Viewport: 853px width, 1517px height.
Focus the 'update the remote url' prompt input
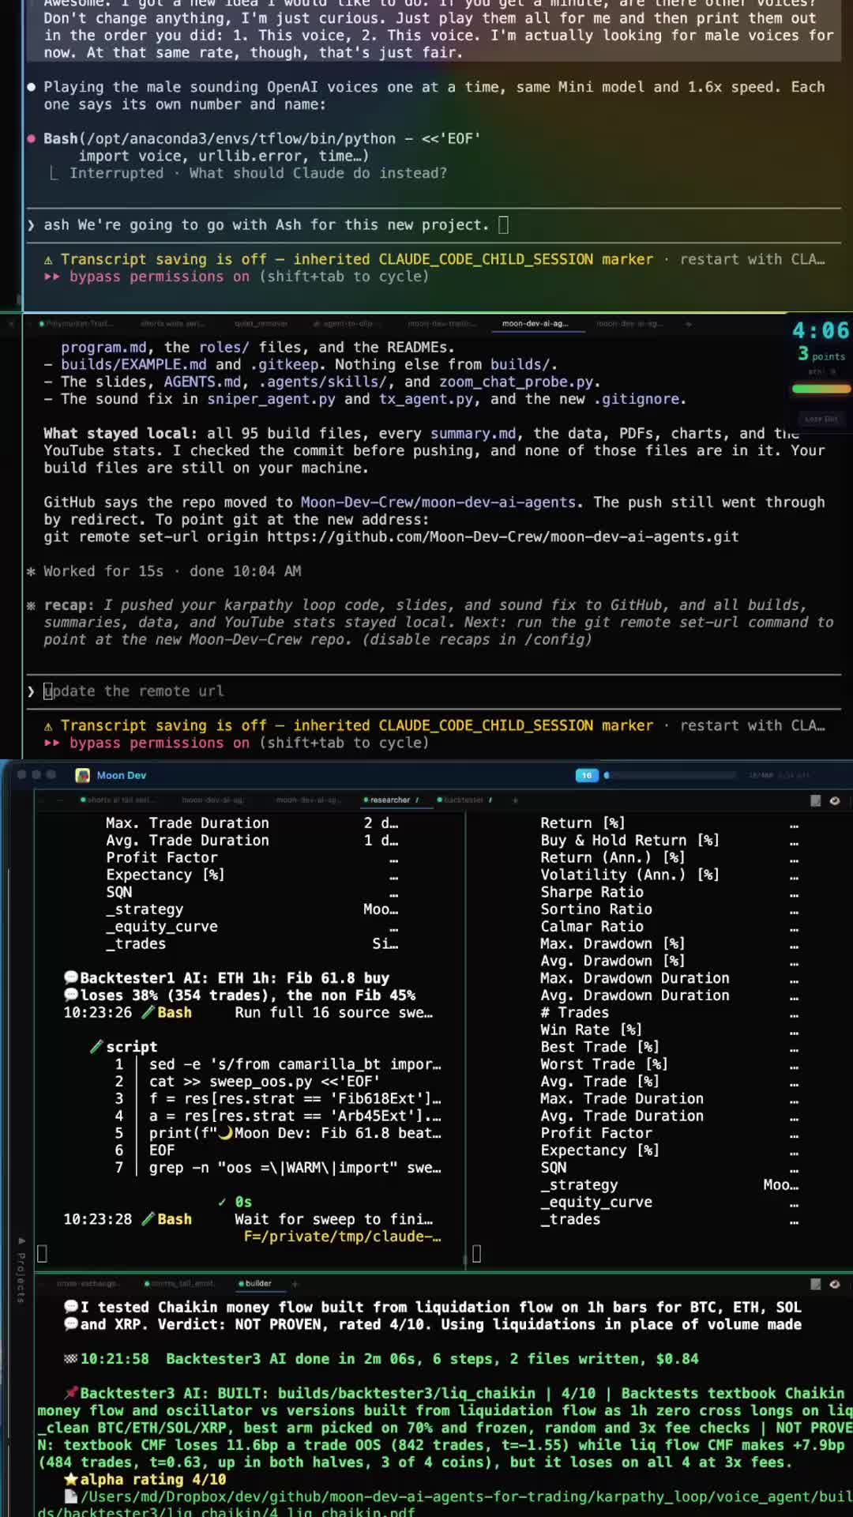click(x=433, y=691)
